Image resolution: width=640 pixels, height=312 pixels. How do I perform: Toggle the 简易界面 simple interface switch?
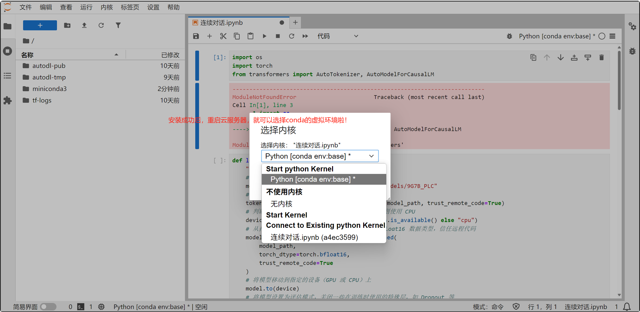point(48,307)
